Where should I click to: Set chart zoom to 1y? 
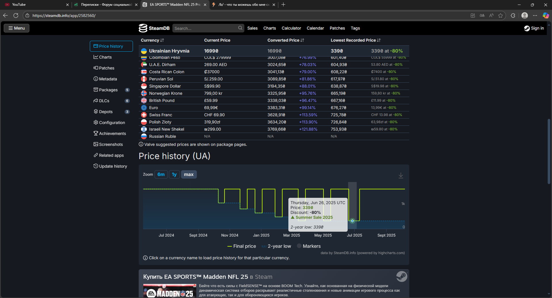(174, 175)
